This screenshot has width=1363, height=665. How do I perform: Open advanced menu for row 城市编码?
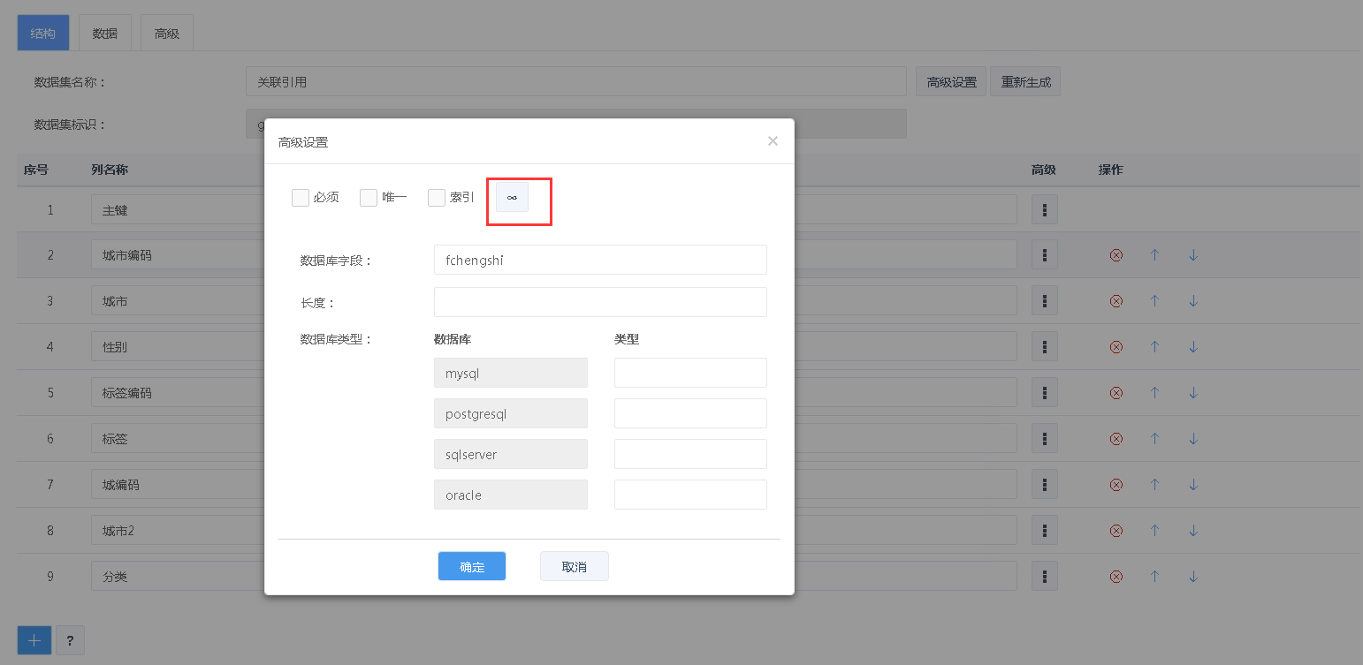[x=1044, y=255]
